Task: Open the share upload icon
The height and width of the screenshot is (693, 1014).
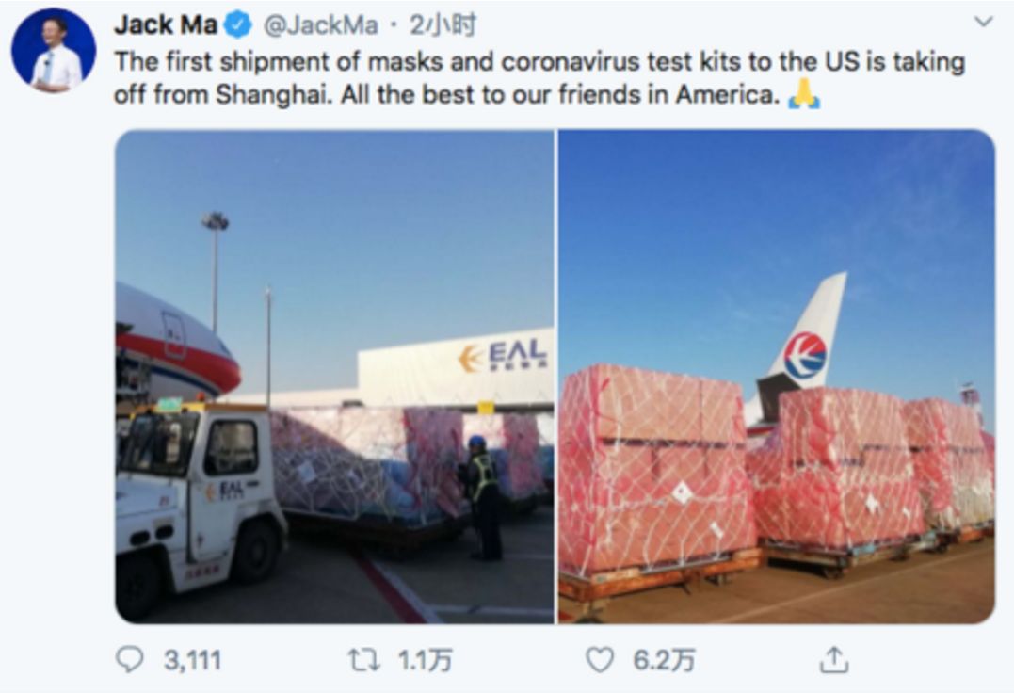Action: coord(834,659)
